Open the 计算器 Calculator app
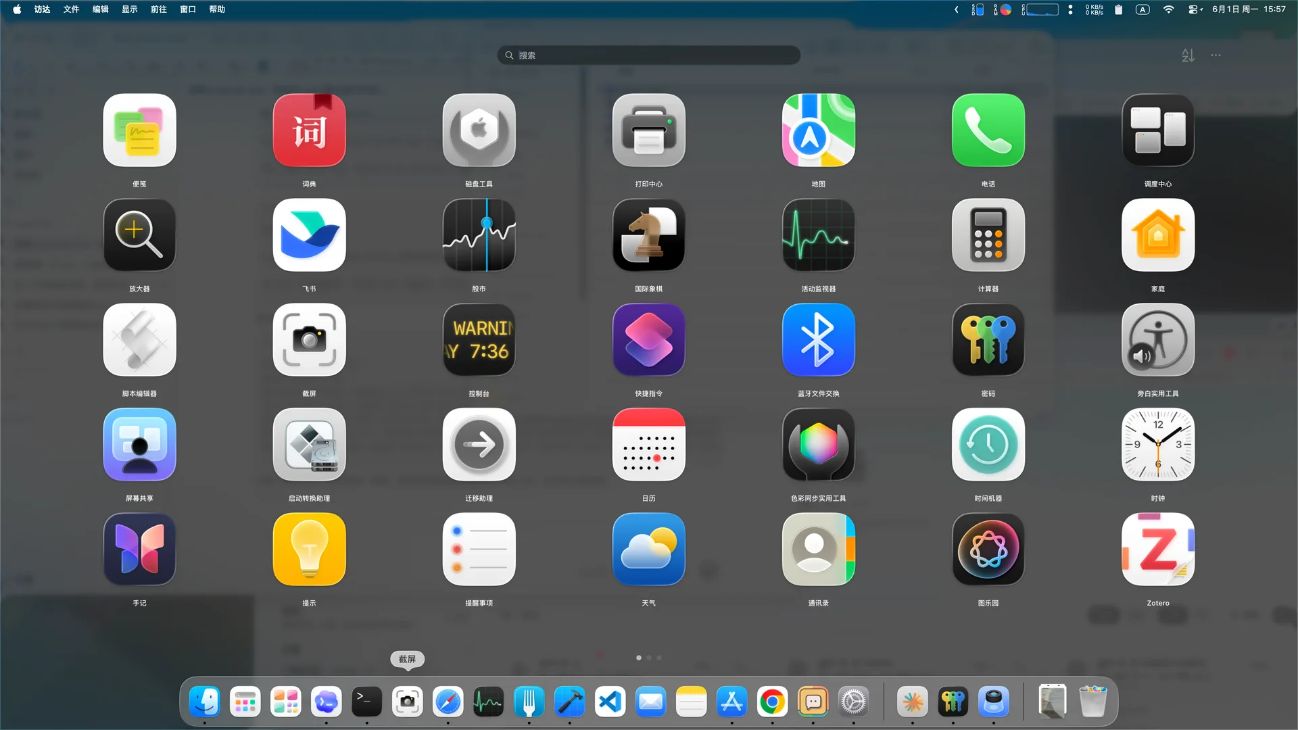 pyautogui.click(x=988, y=235)
